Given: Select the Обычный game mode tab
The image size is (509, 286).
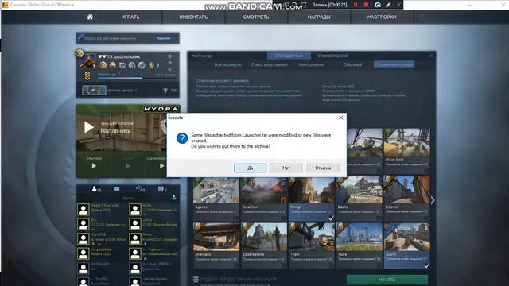Looking at the screenshot, I should [x=352, y=64].
